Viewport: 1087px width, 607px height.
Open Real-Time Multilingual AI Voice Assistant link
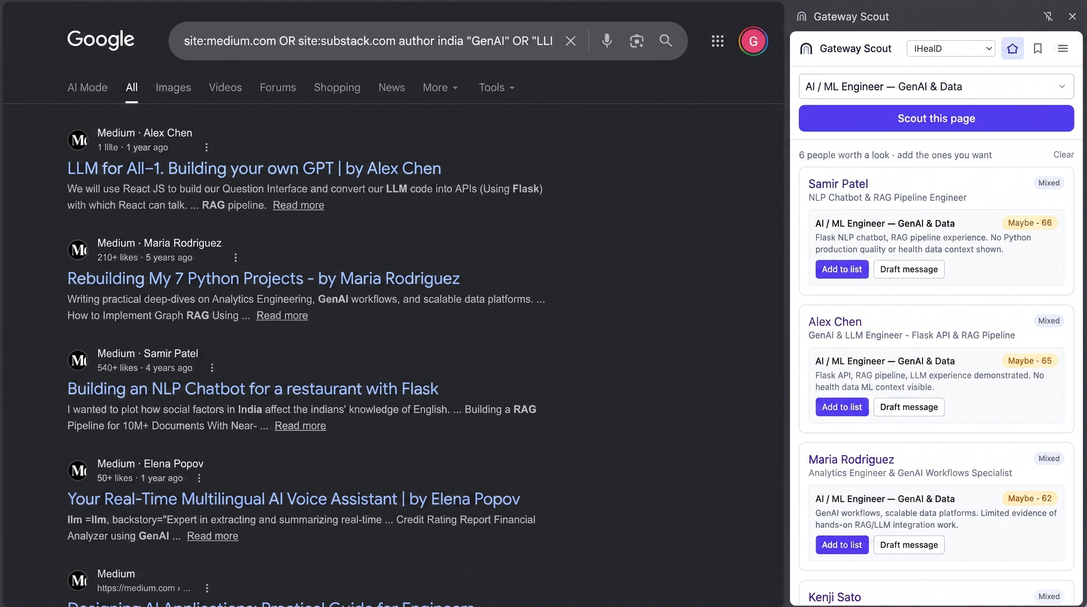294,499
